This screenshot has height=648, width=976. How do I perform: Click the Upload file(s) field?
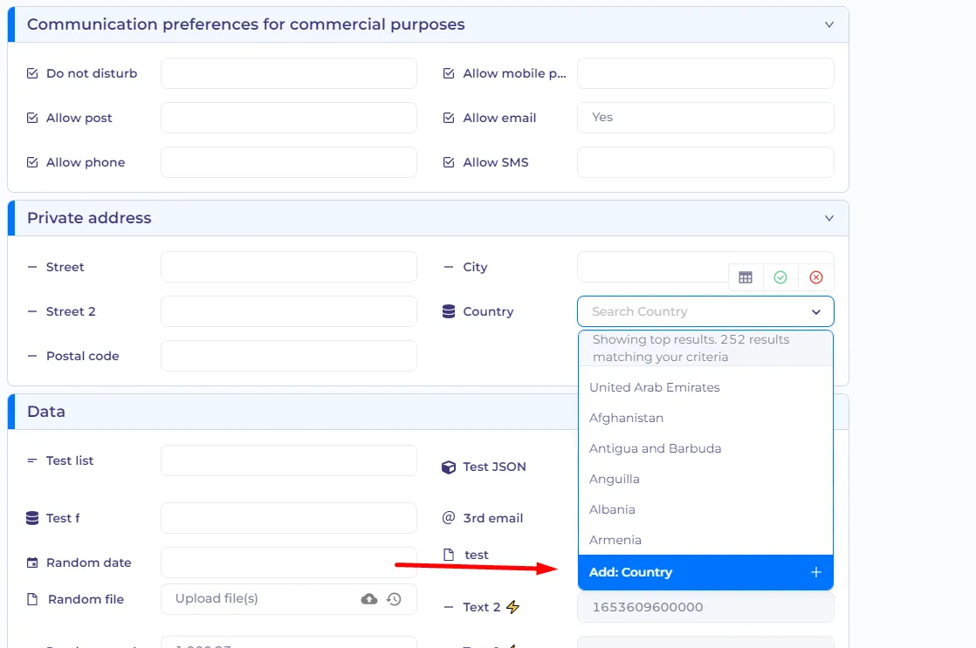click(289, 599)
